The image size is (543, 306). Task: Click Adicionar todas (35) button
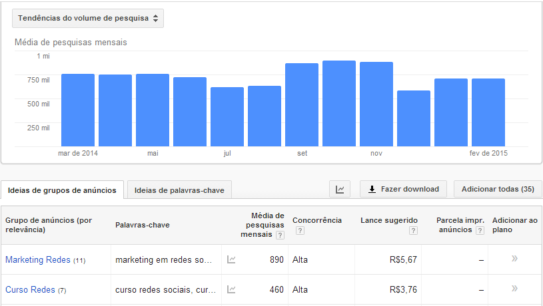[497, 189]
